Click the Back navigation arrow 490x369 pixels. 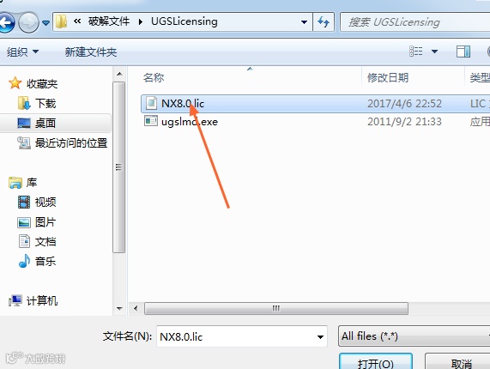[x=6, y=22]
